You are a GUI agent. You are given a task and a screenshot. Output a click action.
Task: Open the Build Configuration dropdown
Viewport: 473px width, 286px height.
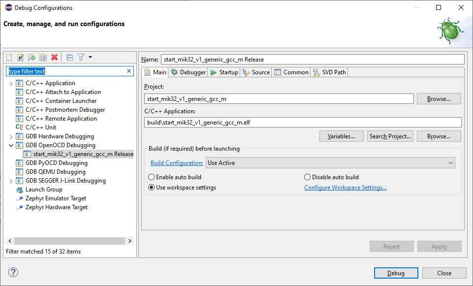pyautogui.click(x=330, y=163)
